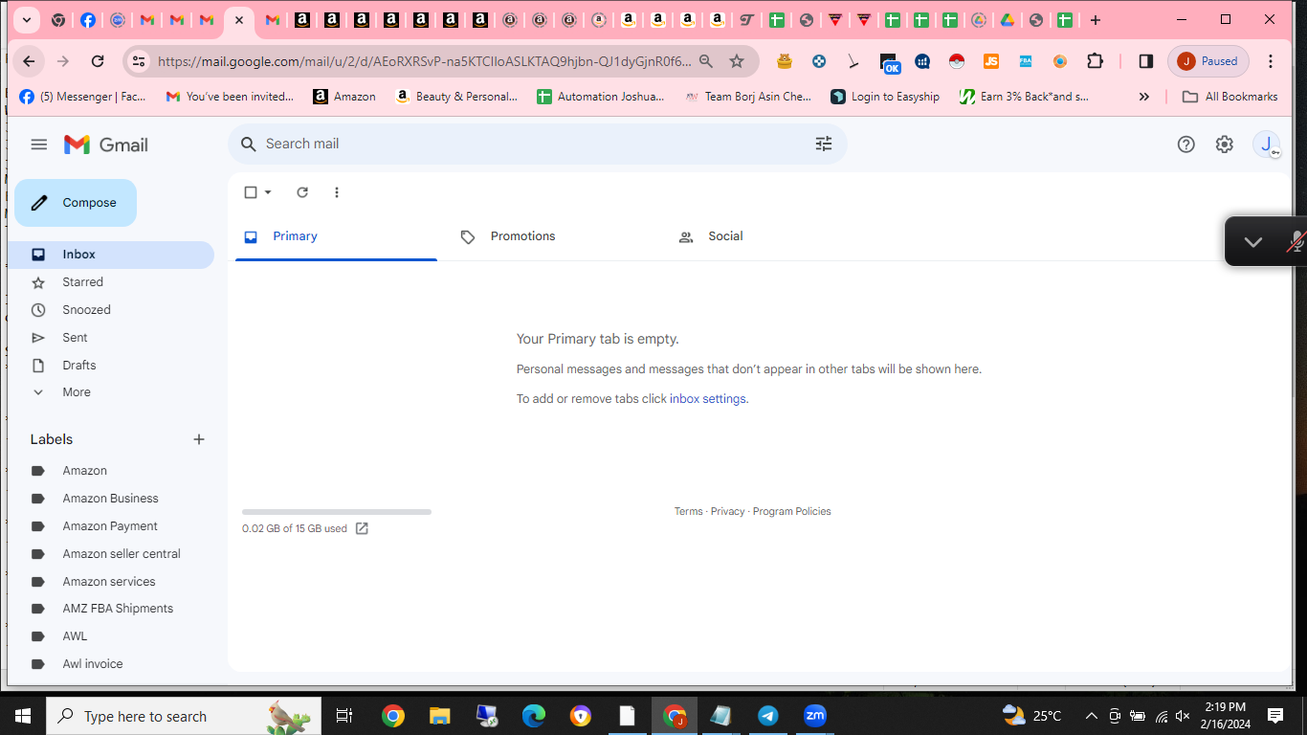Screen dimensions: 1307x735
Task: Bookmark this page with star icon
Action: point(737,61)
